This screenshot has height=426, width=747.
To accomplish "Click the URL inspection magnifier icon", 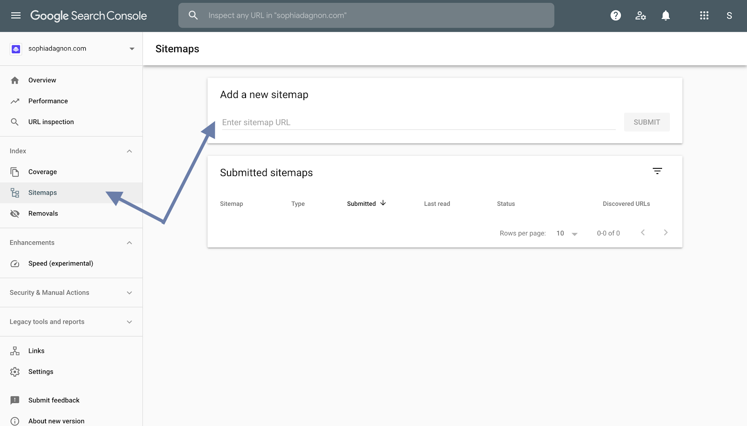I will (x=15, y=122).
